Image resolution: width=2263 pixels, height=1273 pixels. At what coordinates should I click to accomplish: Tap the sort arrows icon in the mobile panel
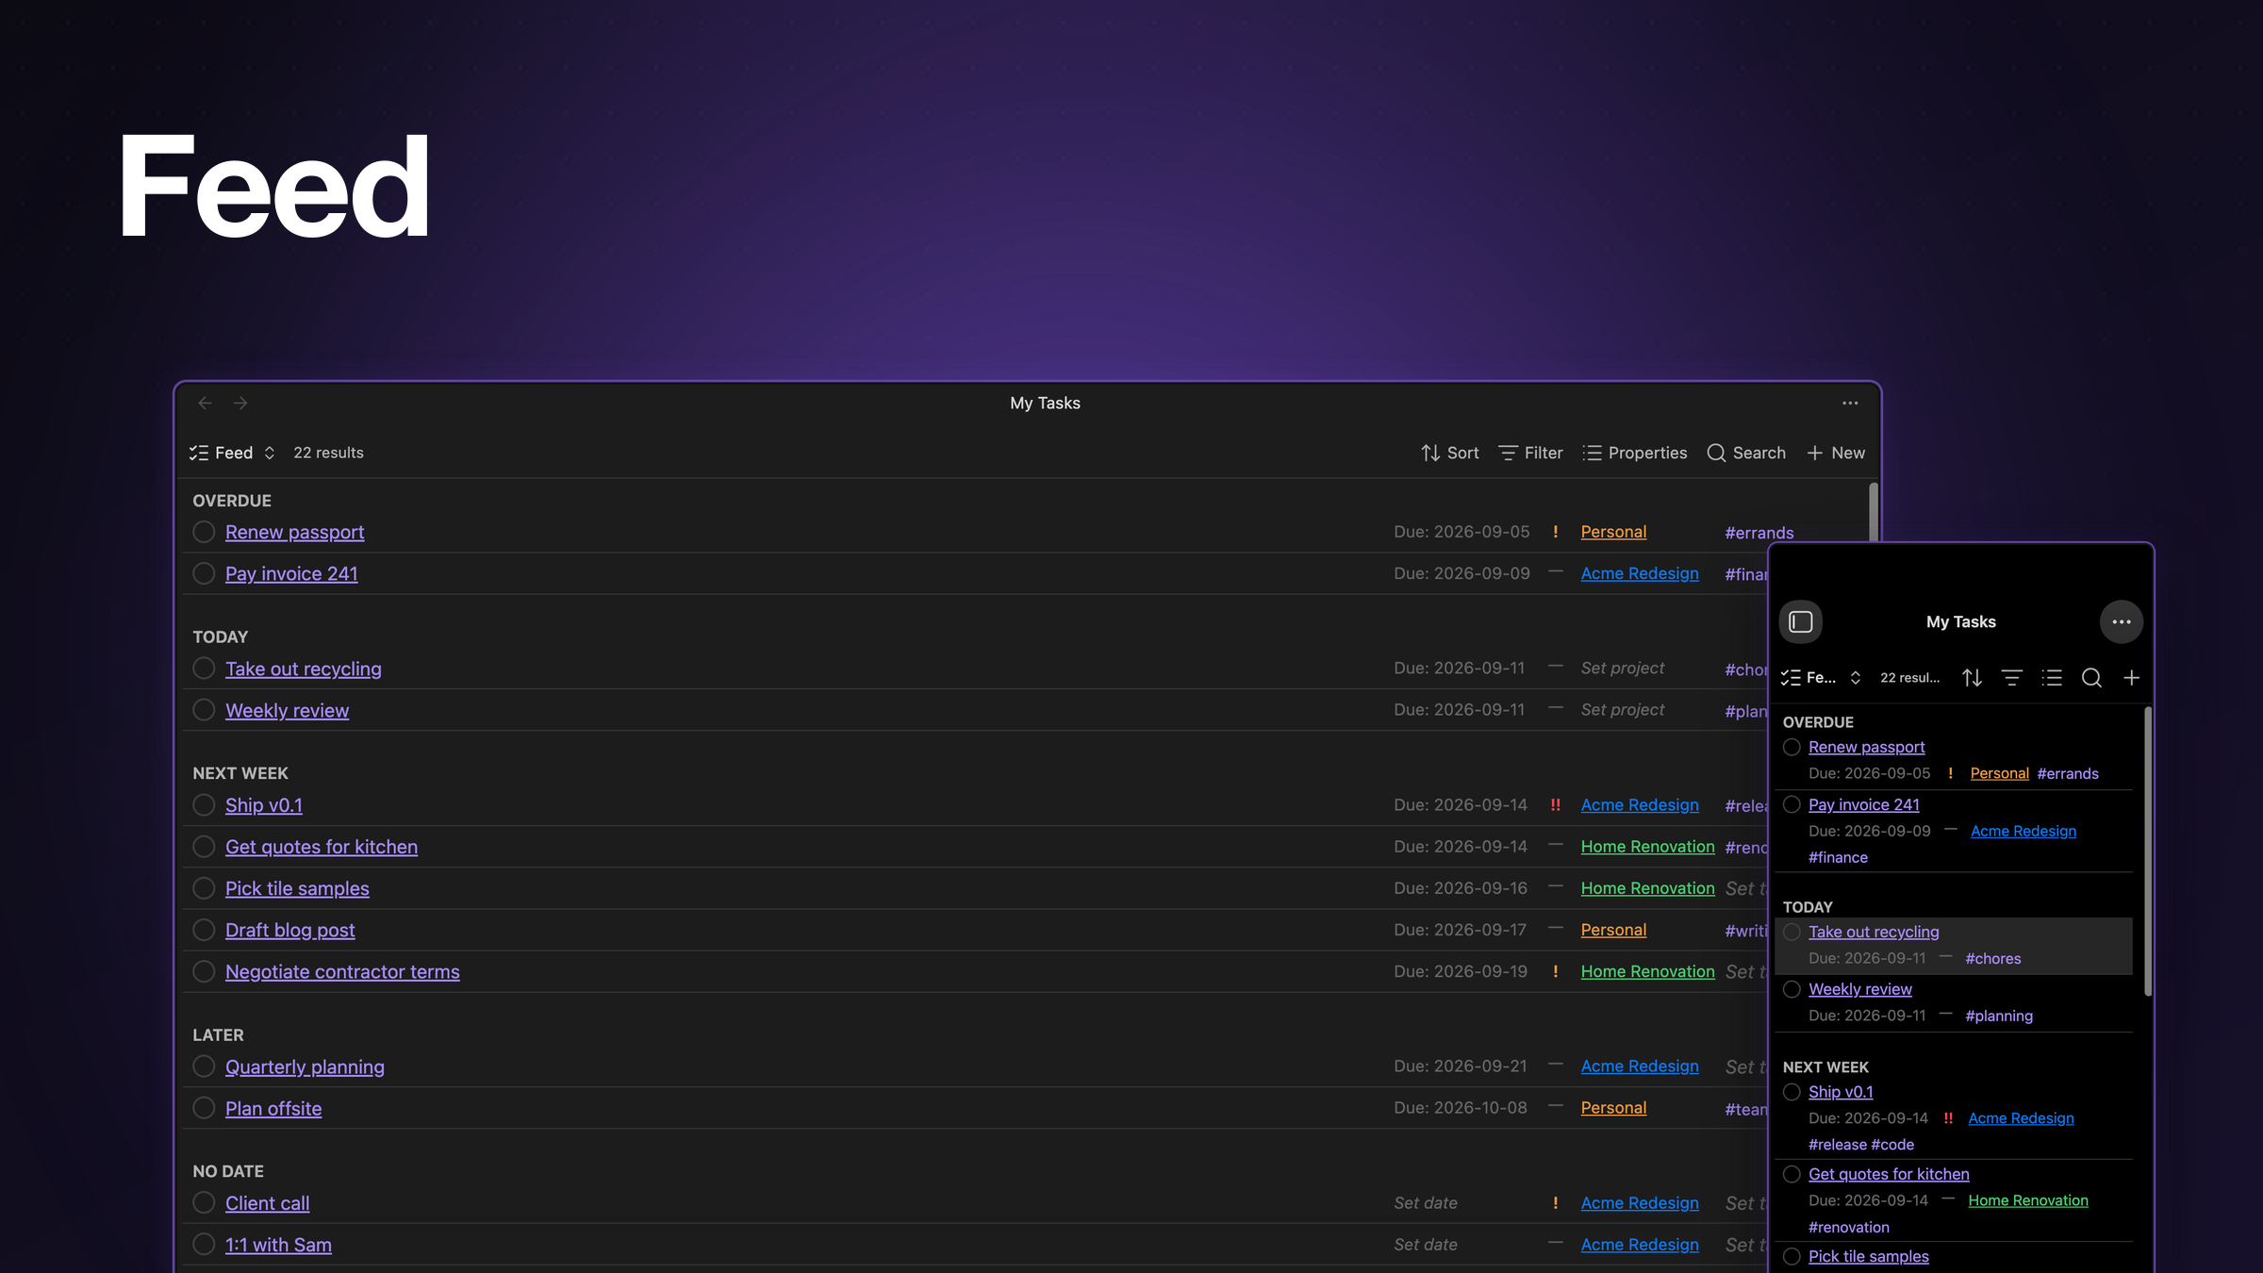[1972, 677]
